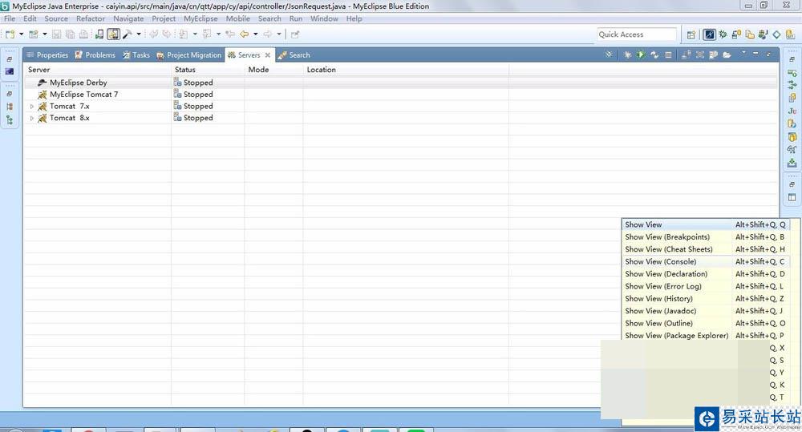Click the Print toolbar icon
802x432 pixels.
(x=84, y=34)
